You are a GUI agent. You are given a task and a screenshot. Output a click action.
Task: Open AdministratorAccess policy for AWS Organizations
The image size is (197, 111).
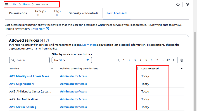(74, 84)
